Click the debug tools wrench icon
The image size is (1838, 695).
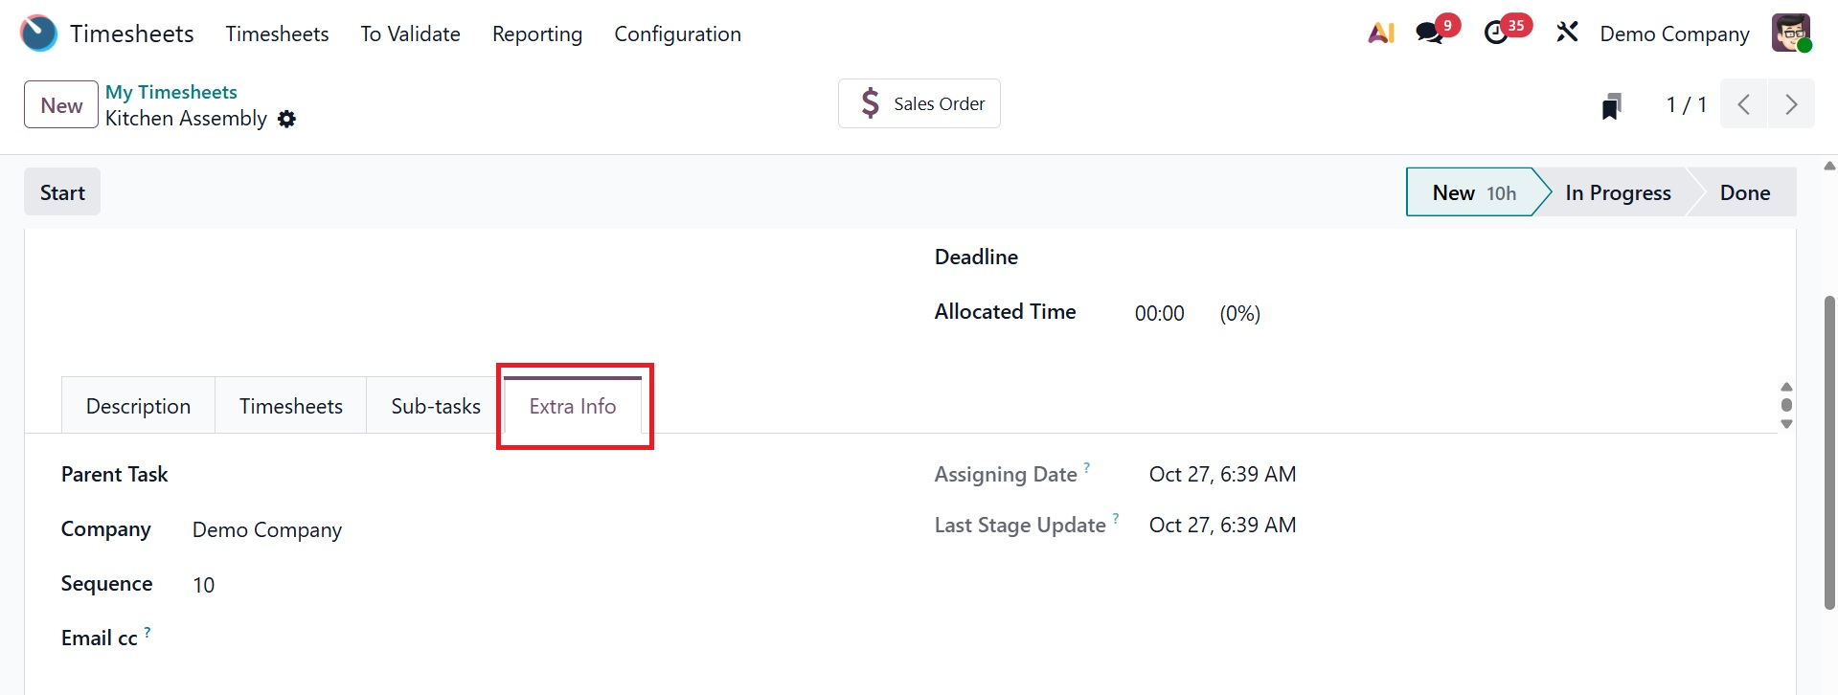[x=1567, y=34]
